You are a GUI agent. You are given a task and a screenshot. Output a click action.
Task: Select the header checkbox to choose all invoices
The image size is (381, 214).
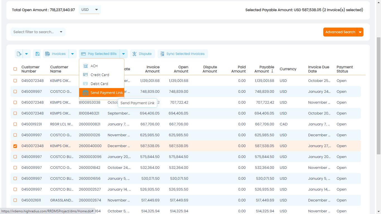(15, 69)
